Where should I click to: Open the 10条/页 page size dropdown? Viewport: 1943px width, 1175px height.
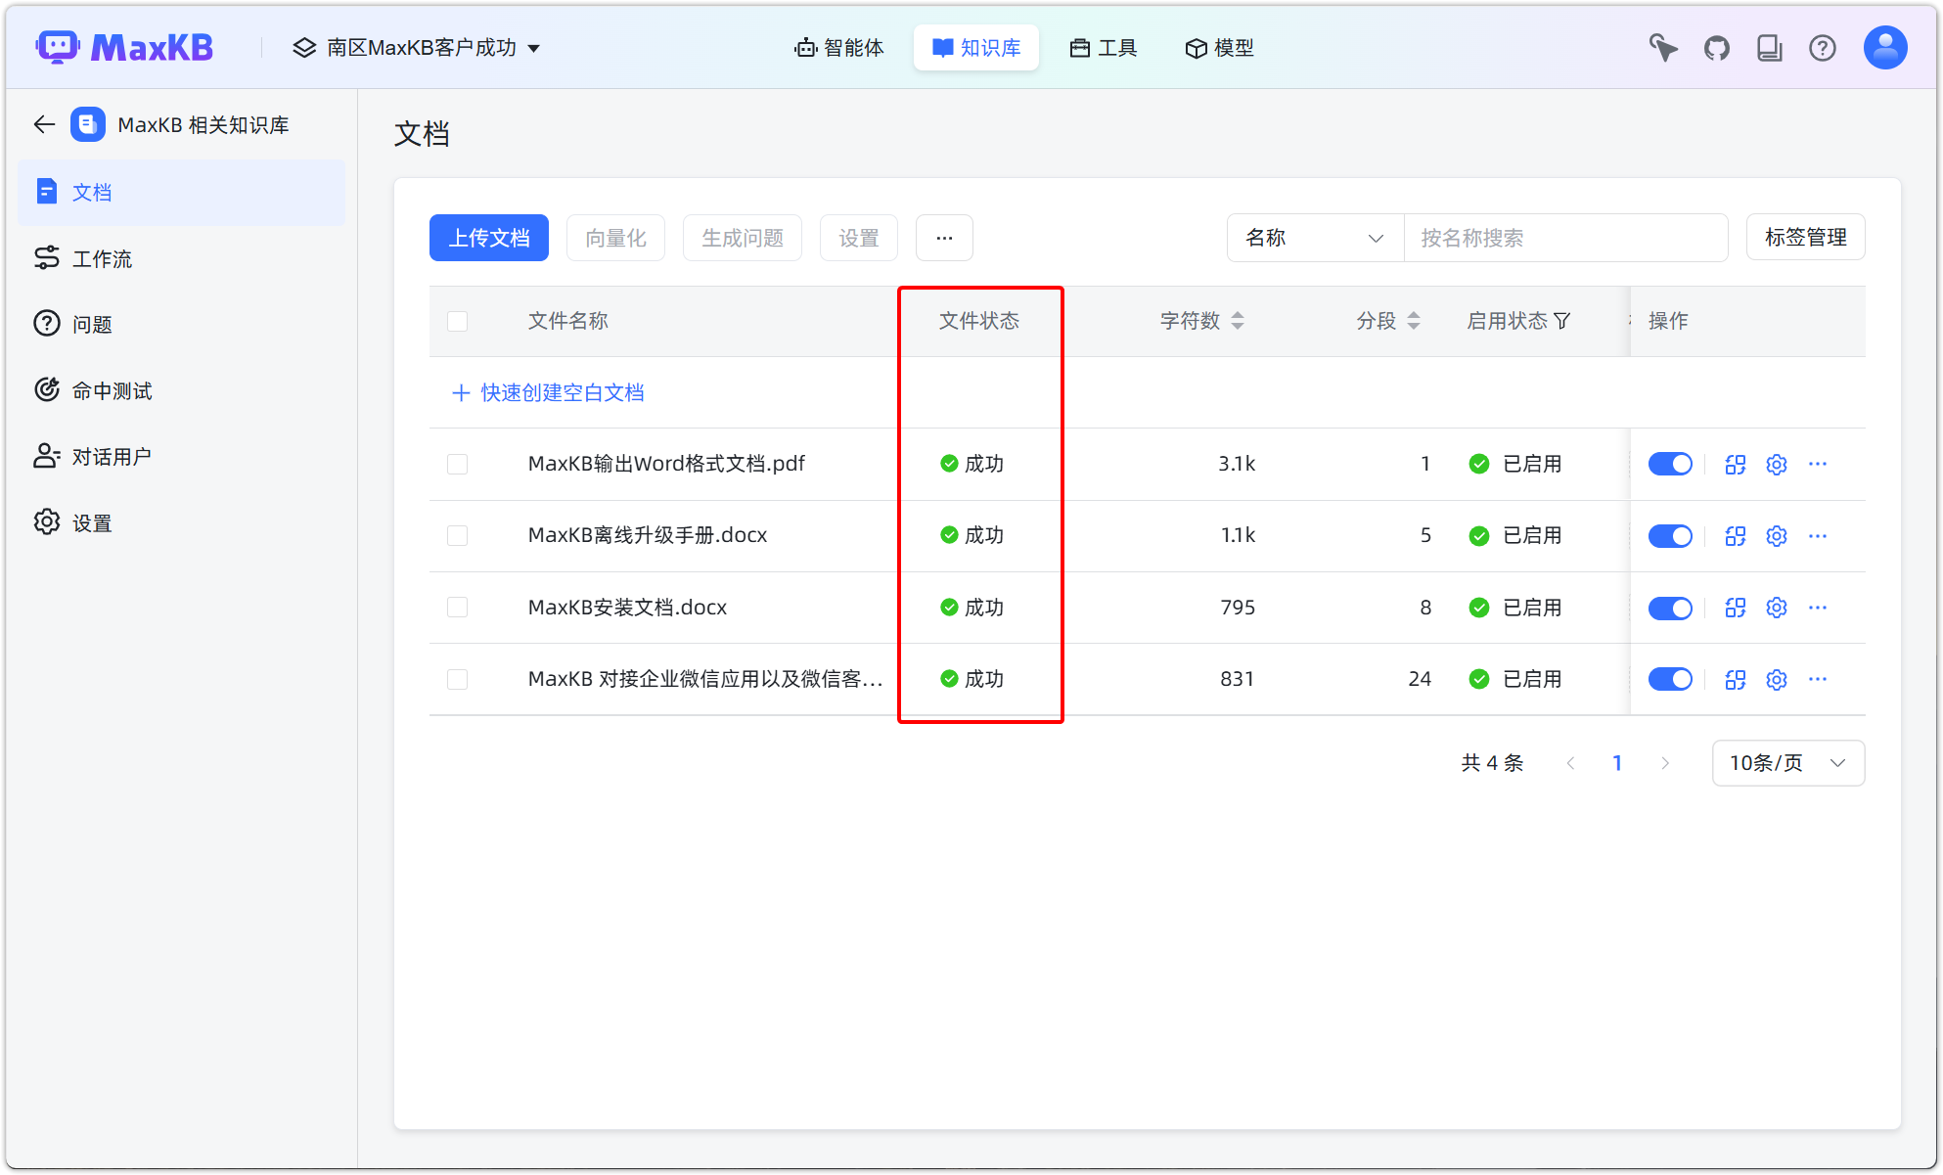click(1787, 763)
